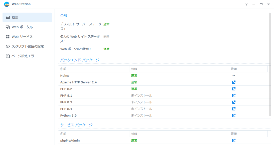Click 個人の Web サイト ステータス label
This screenshot has width=274, height=145.
pyautogui.click(x=80, y=39)
